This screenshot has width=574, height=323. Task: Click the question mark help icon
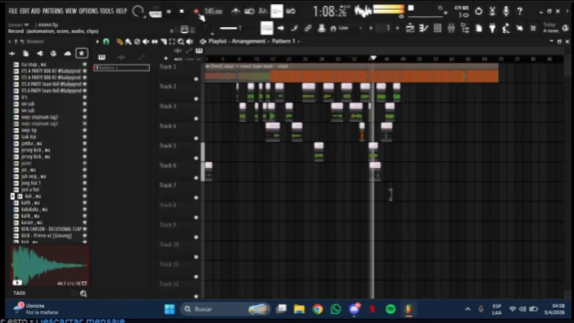pos(520,12)
